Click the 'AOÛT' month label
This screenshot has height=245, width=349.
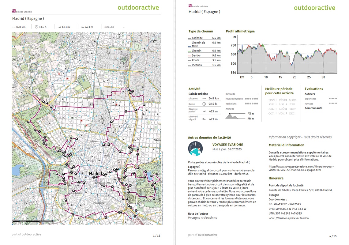click(x=283, y=109)
